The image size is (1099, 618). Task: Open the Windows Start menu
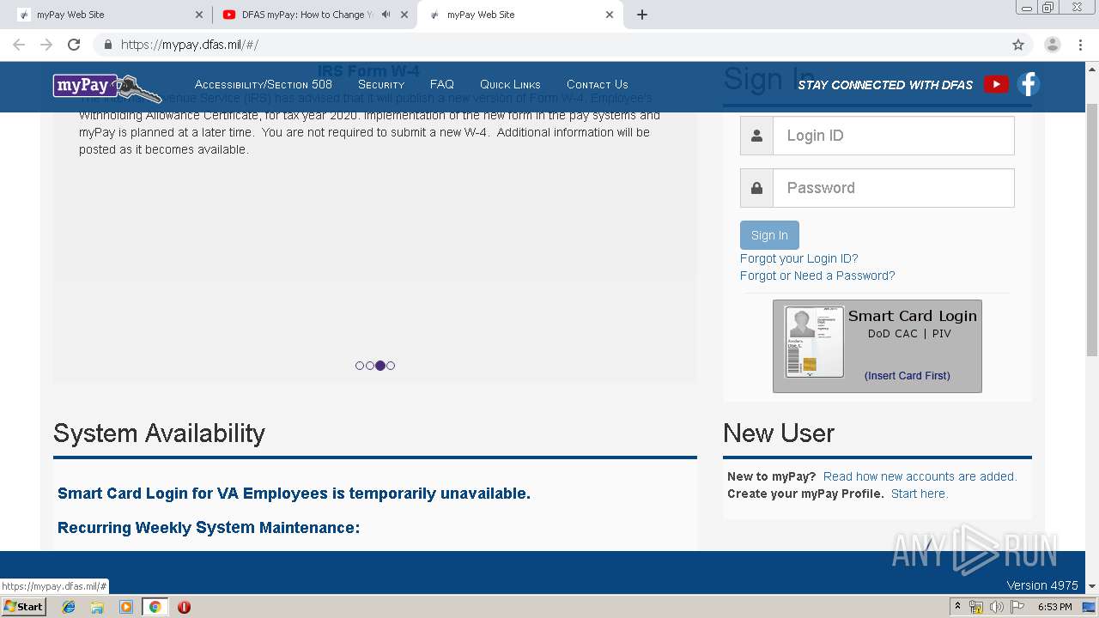(23, 606)
